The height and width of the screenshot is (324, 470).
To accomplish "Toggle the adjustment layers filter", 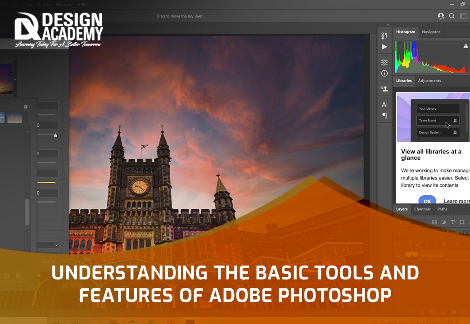I will click(x=443, y=221).
